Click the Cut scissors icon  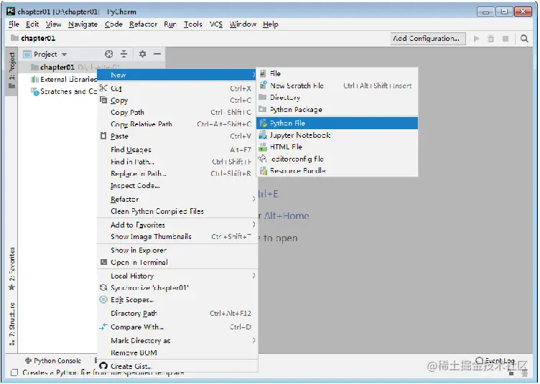point(103,88)
